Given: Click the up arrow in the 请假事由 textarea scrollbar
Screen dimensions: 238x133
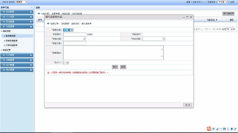Looking at the screenshot, I should click(162, 49).
